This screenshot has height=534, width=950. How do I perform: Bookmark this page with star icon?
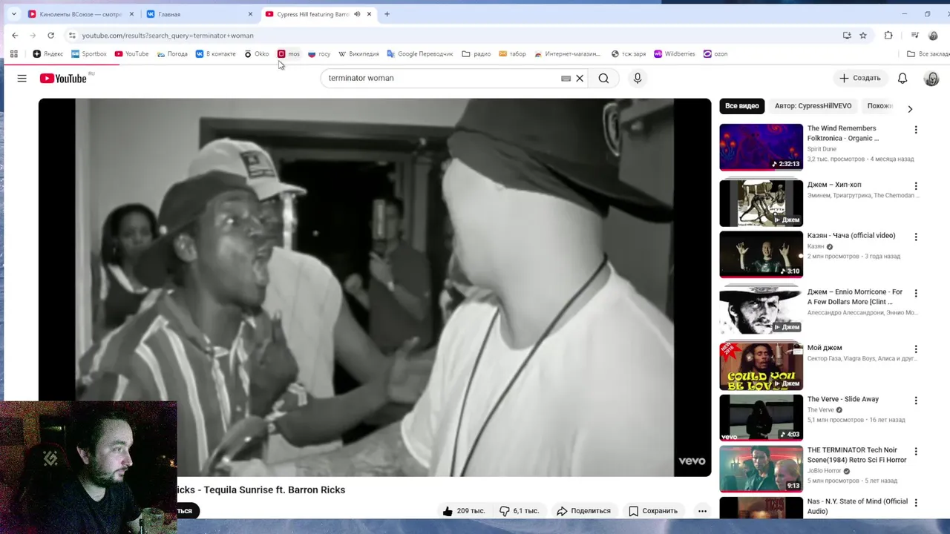click(x=863, y=35)
